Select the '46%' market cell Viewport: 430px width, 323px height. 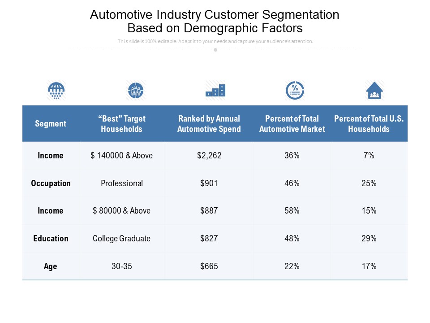click(292, 183)
